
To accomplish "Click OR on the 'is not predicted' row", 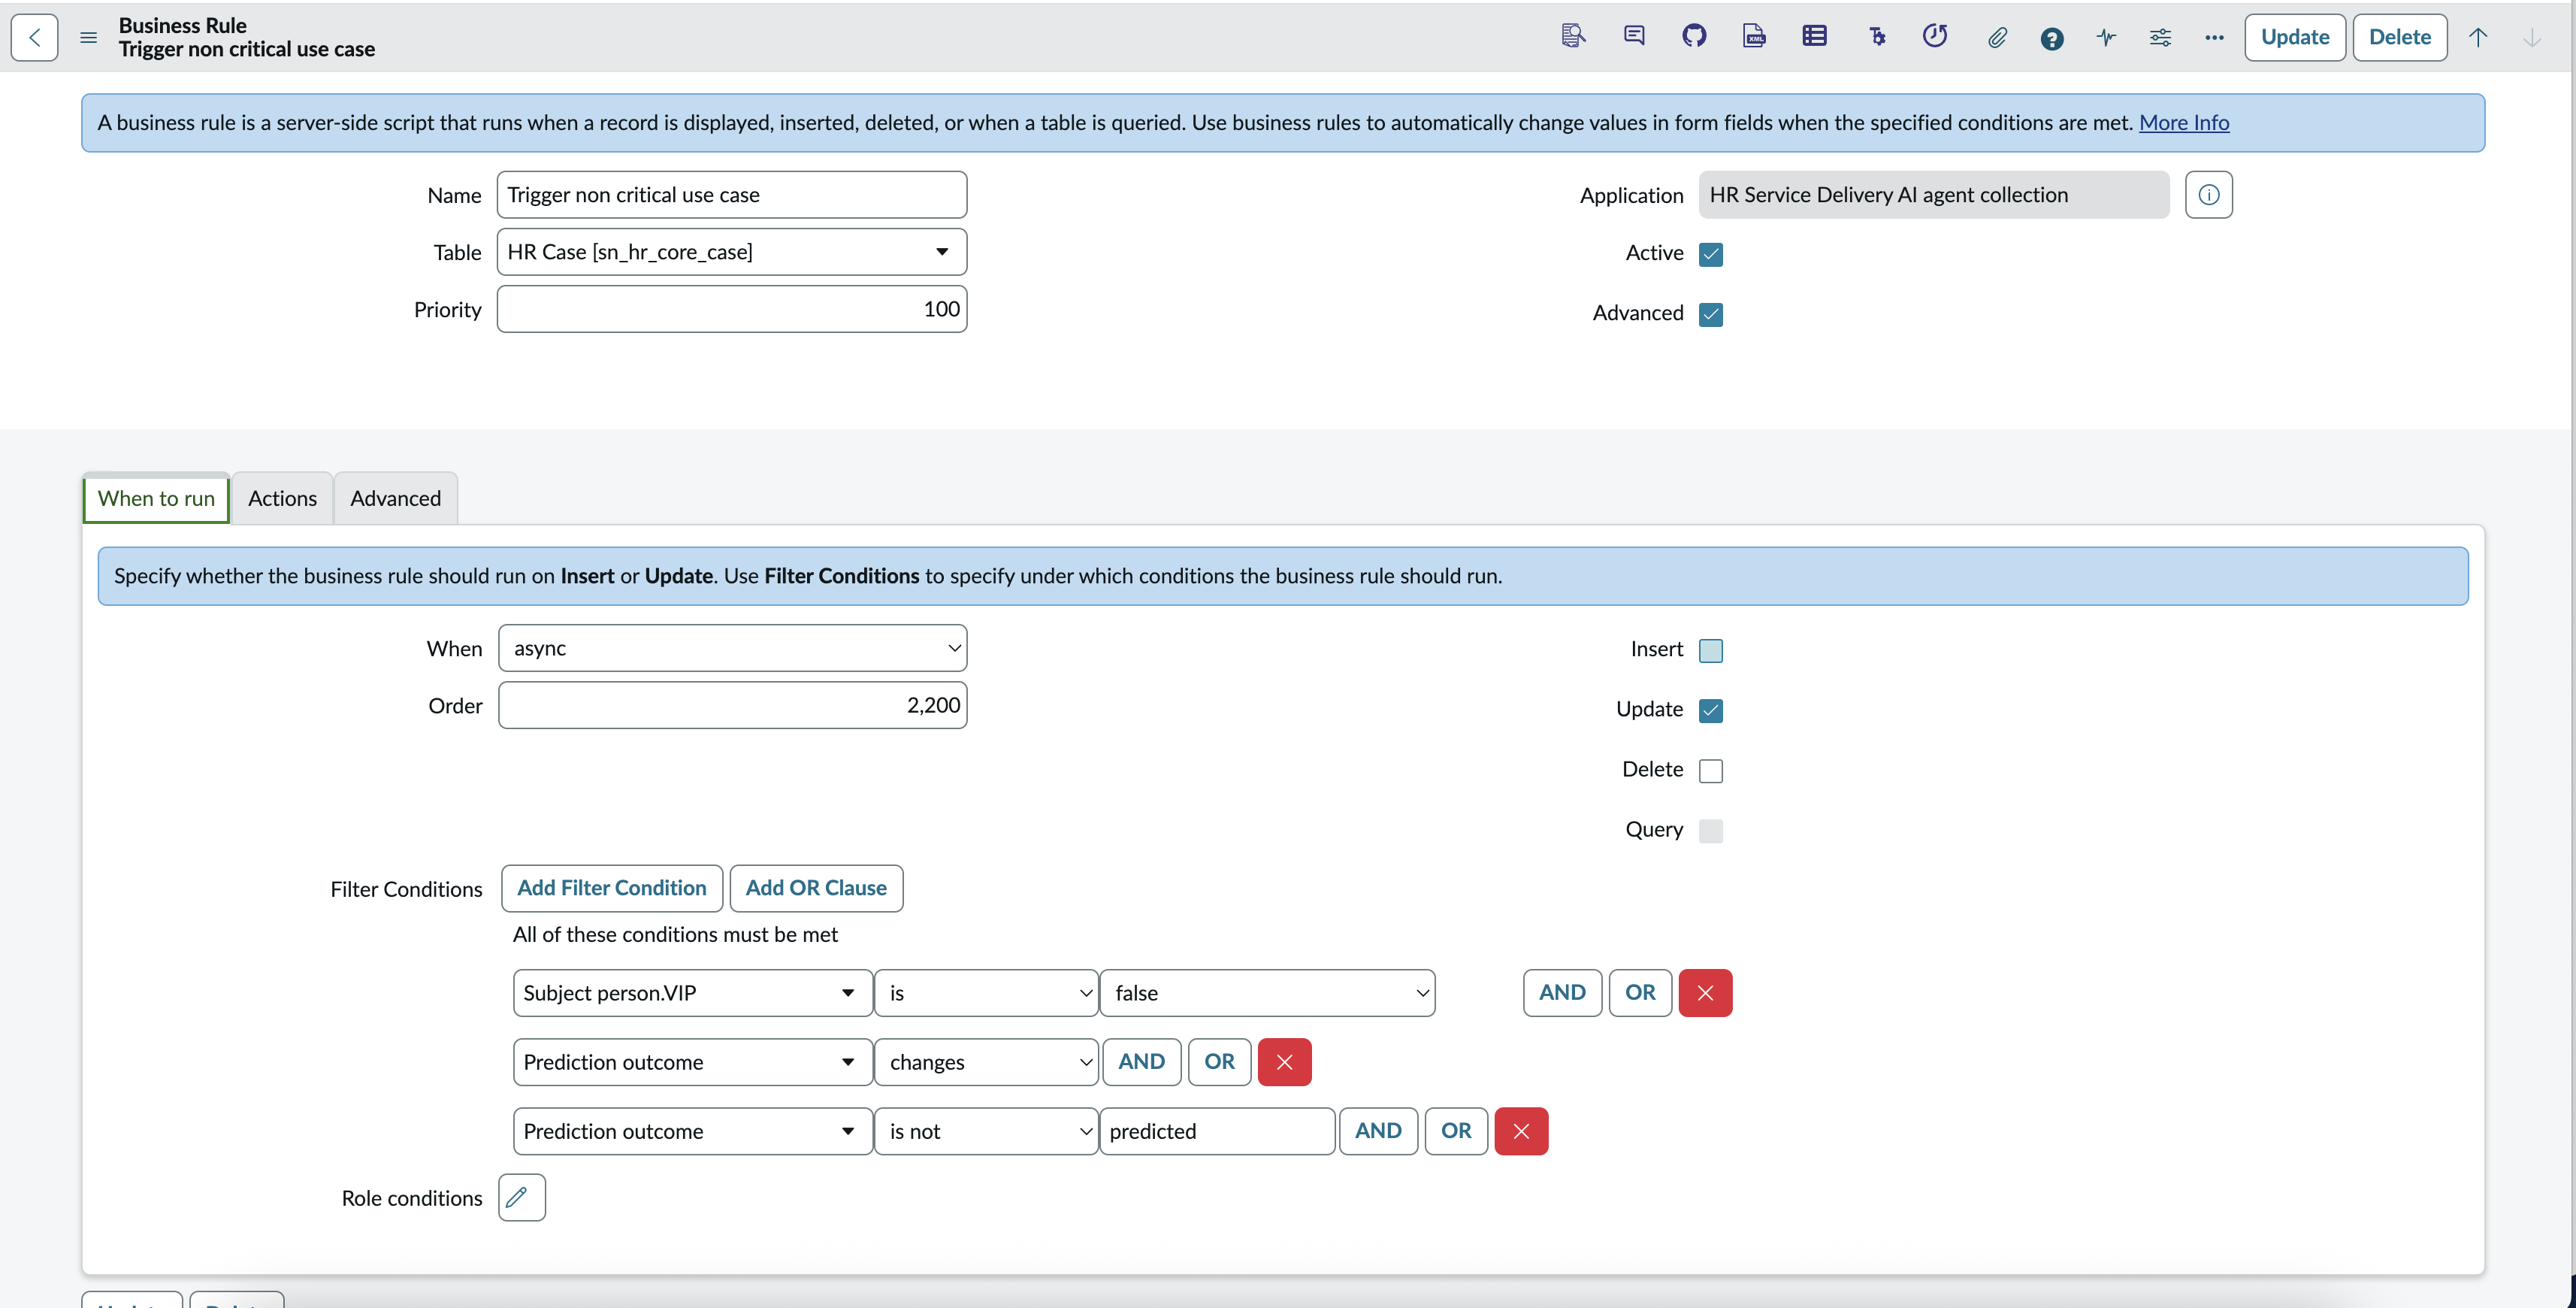I will coord(1456,1130).
